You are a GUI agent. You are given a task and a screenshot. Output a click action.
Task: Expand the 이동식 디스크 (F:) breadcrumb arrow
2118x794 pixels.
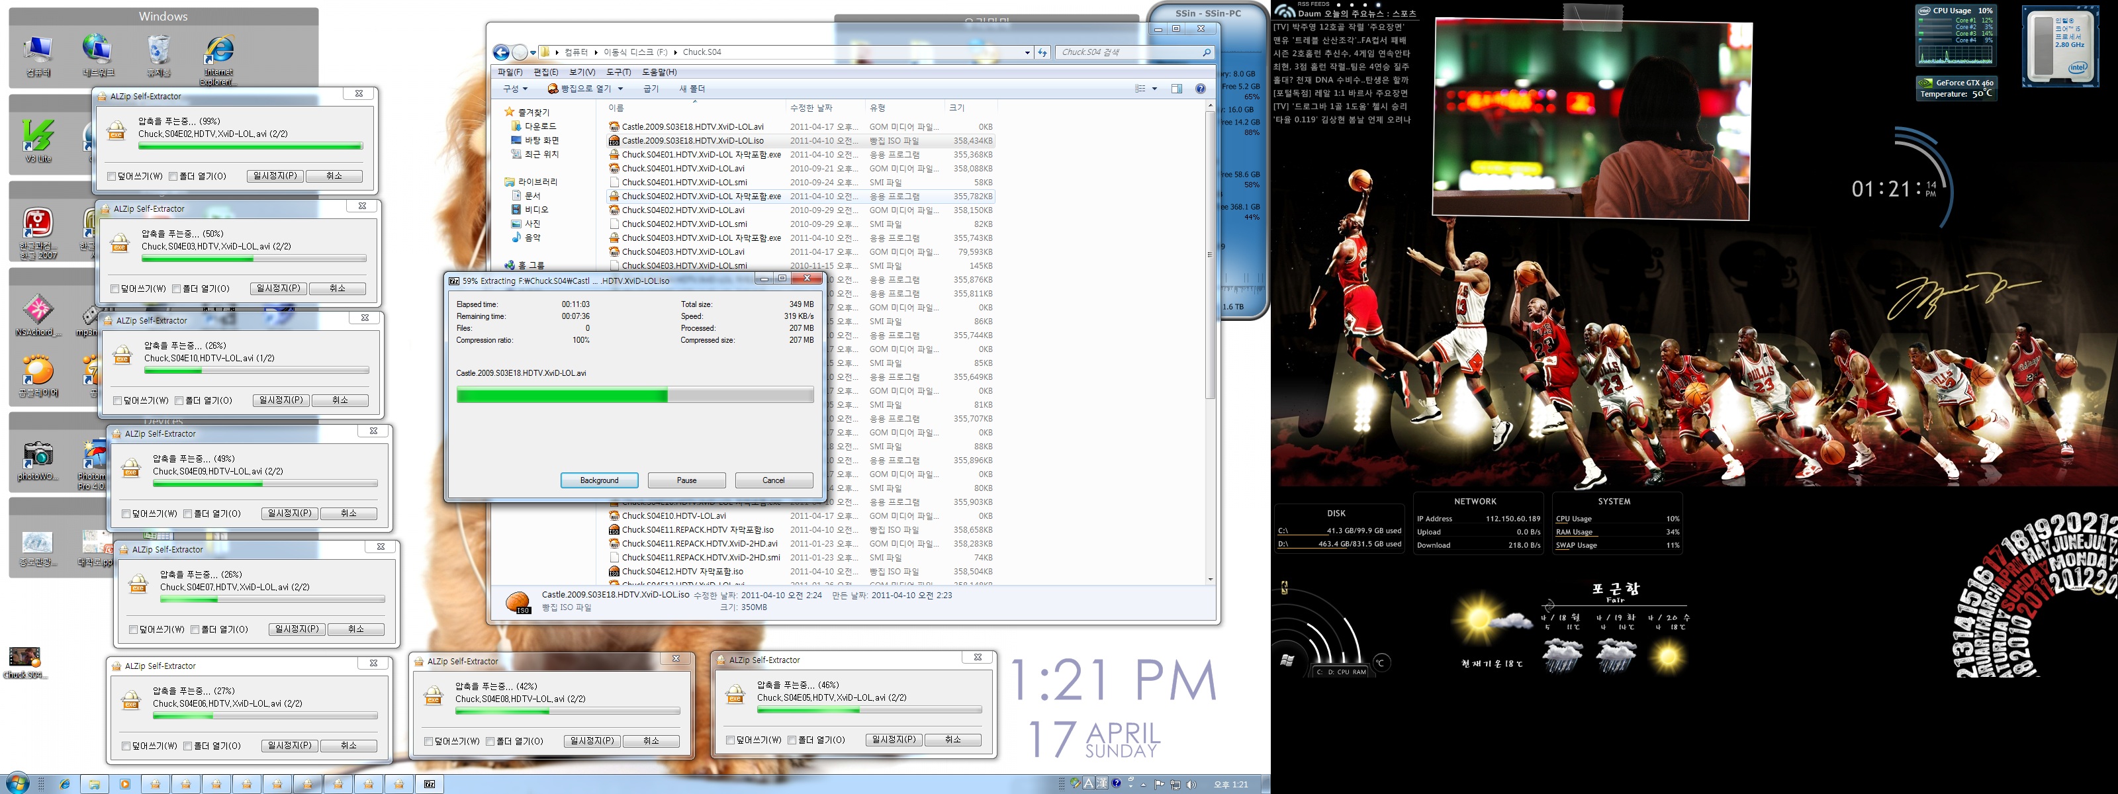click(x=675, y=53)
